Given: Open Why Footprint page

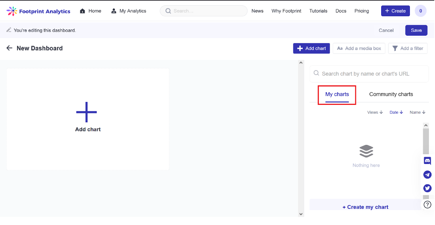Looking at the screenshot, I should tap(286, 11).
